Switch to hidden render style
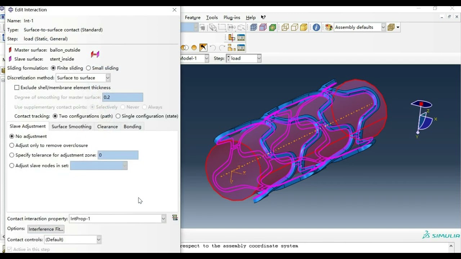The height and width of the screenshot is (259, 461). (295, 27)
